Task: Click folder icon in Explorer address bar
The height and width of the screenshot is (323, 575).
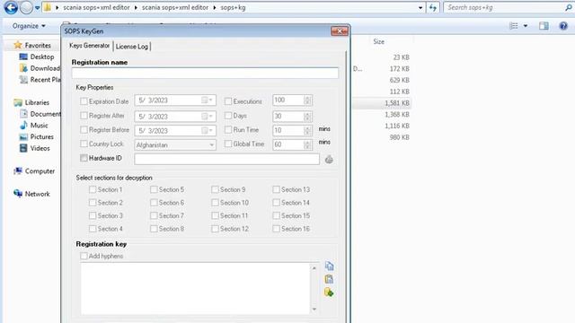Action: click(48, 7)
